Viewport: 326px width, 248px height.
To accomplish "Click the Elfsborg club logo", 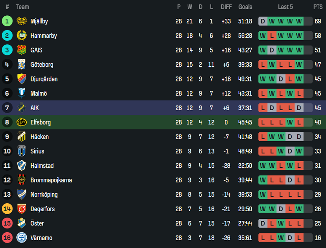I will coord(21,122).
